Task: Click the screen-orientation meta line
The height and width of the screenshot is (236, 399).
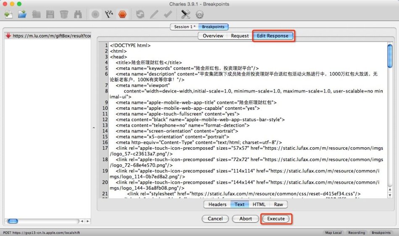Action: click(177, 131)
